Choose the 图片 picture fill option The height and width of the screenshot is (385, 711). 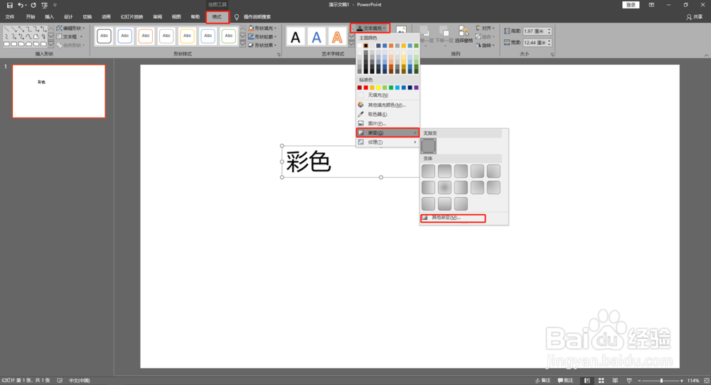387,124
